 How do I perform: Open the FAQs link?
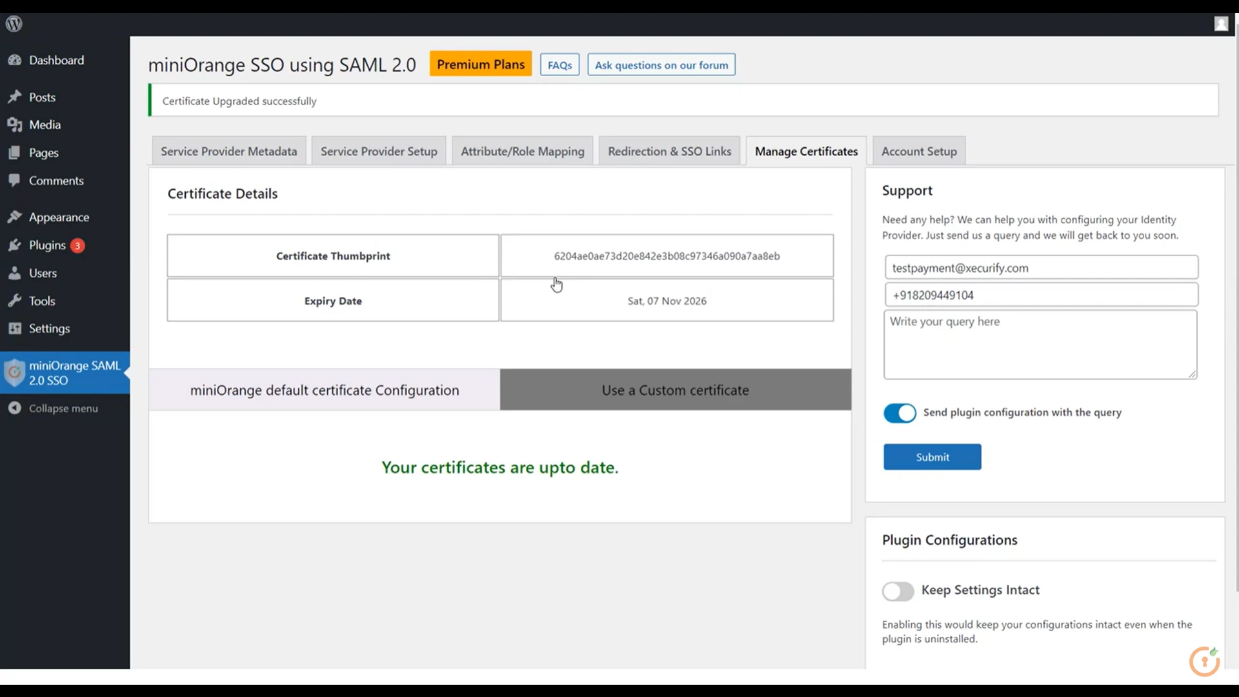[x=559, y=65]
